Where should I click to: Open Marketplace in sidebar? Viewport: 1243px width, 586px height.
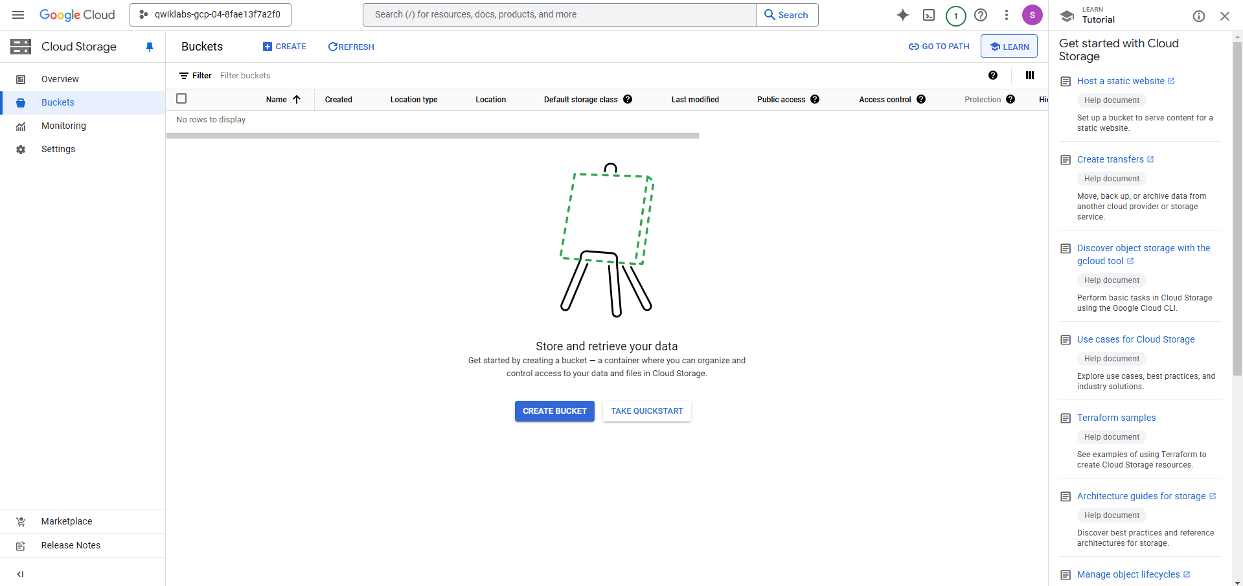[x=83, y=521]
